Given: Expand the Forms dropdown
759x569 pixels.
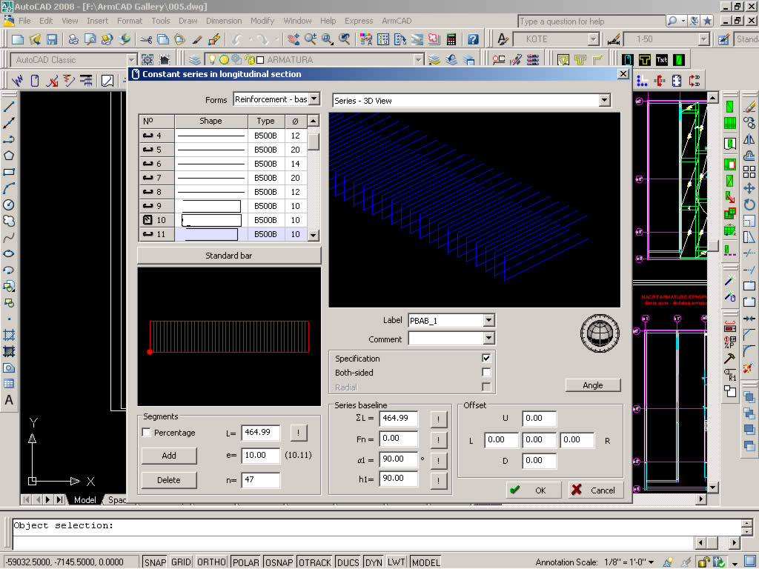Looking at the screenshot, I should pos(314,99).
